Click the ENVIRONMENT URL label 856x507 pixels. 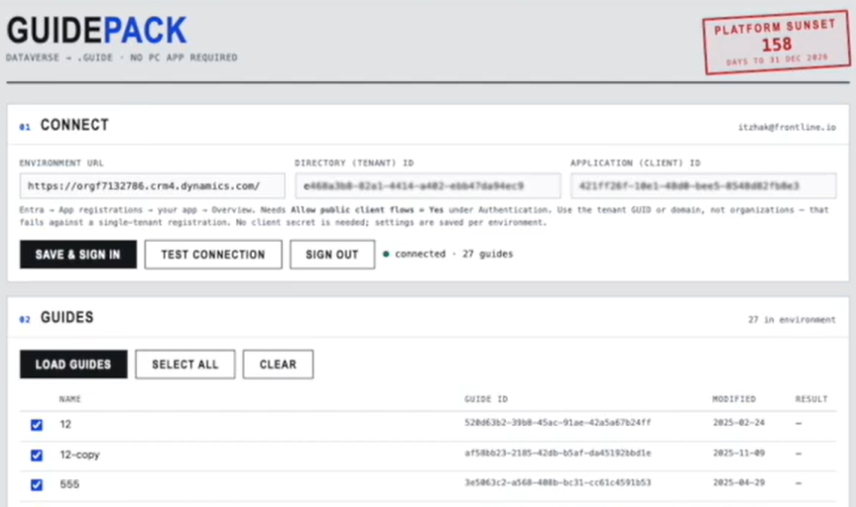(61, 163)
